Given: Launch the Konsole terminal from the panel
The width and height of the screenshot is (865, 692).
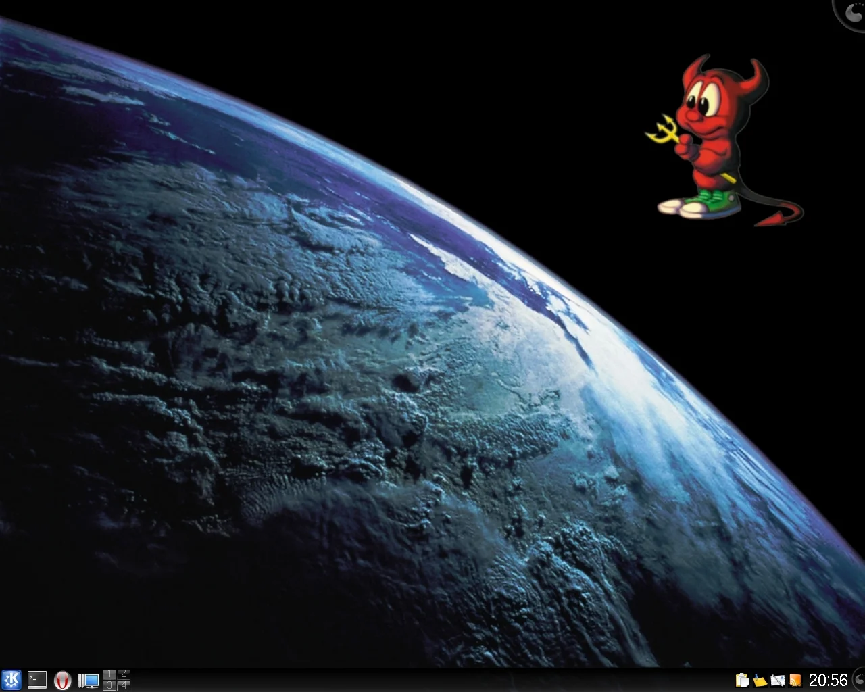Looking at the screenshot, I should (x=37, y=680).
